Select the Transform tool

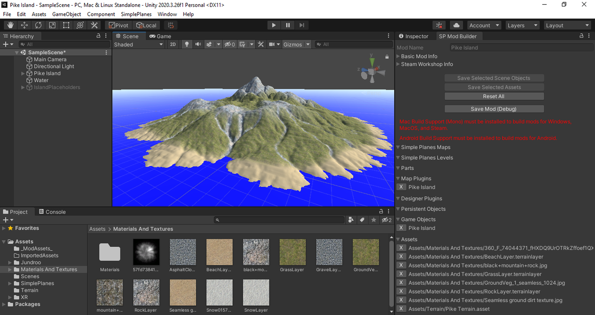coord(80,25)
